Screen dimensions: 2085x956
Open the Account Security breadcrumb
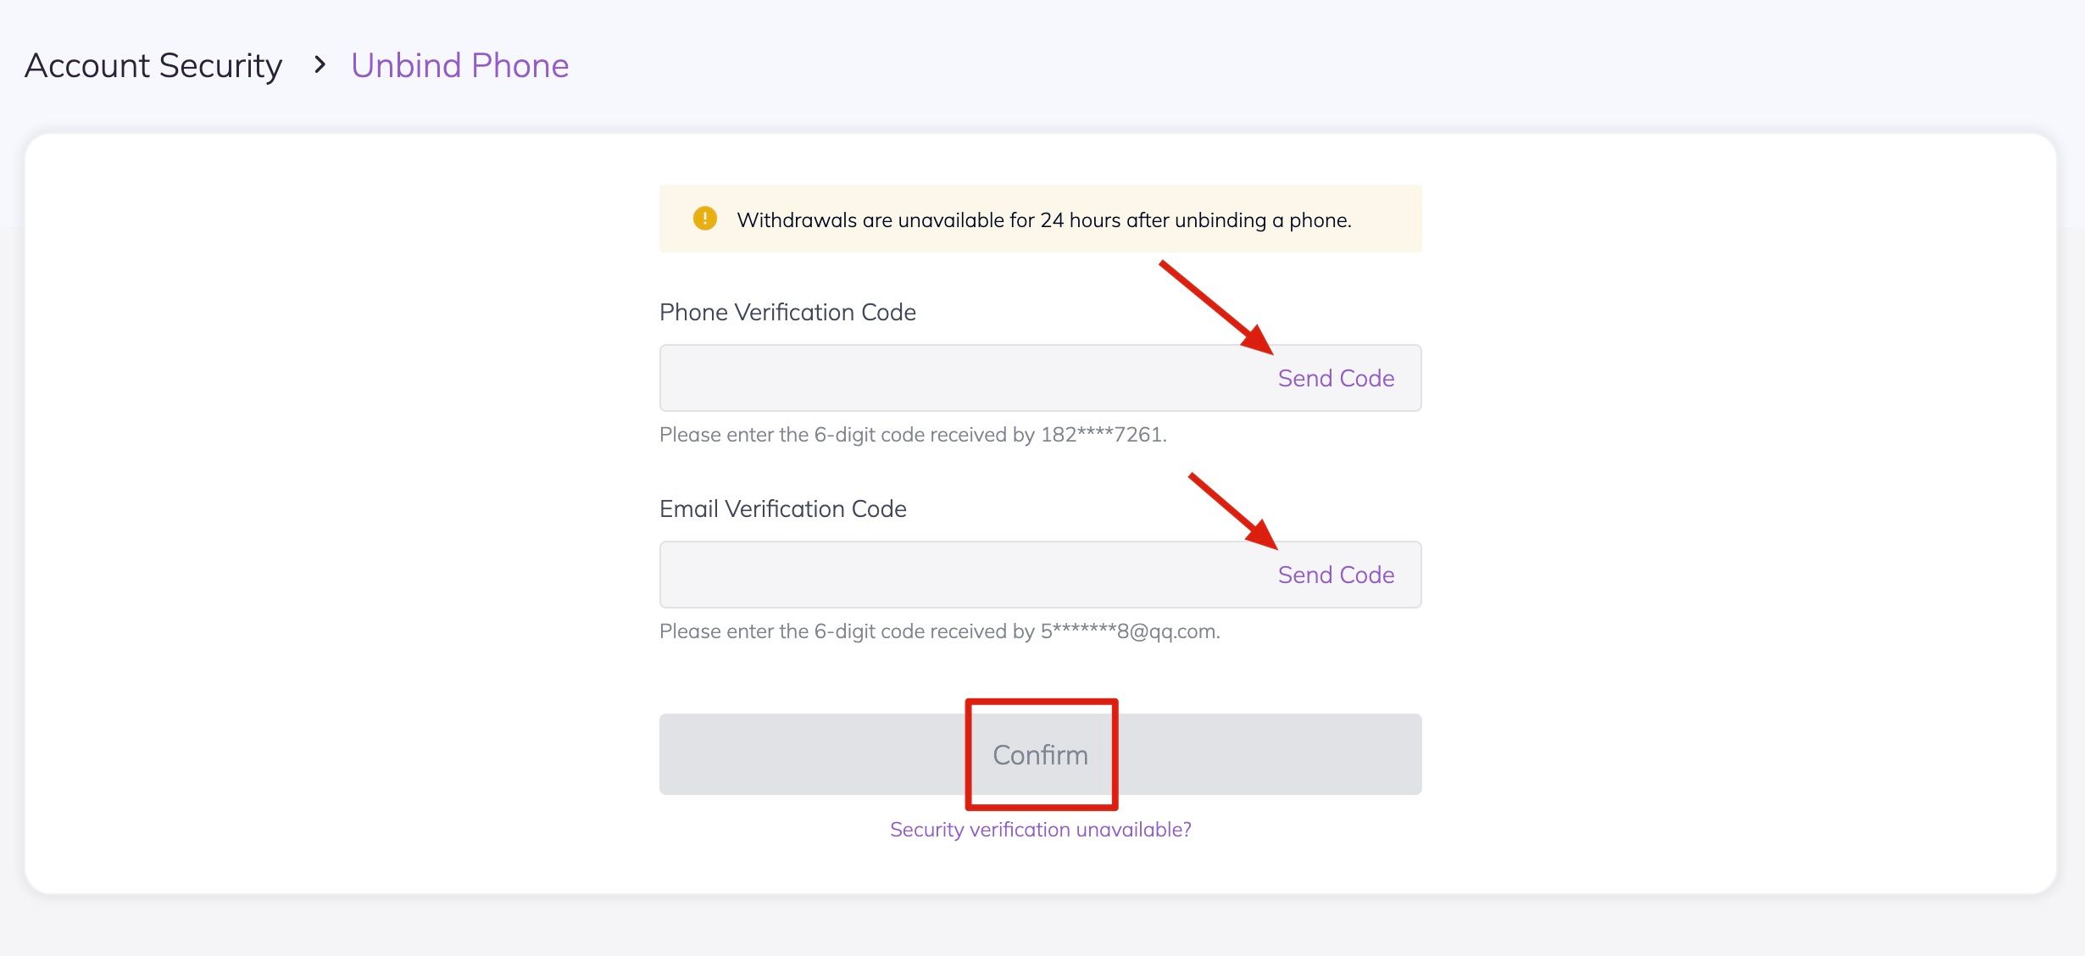[153, 65]
